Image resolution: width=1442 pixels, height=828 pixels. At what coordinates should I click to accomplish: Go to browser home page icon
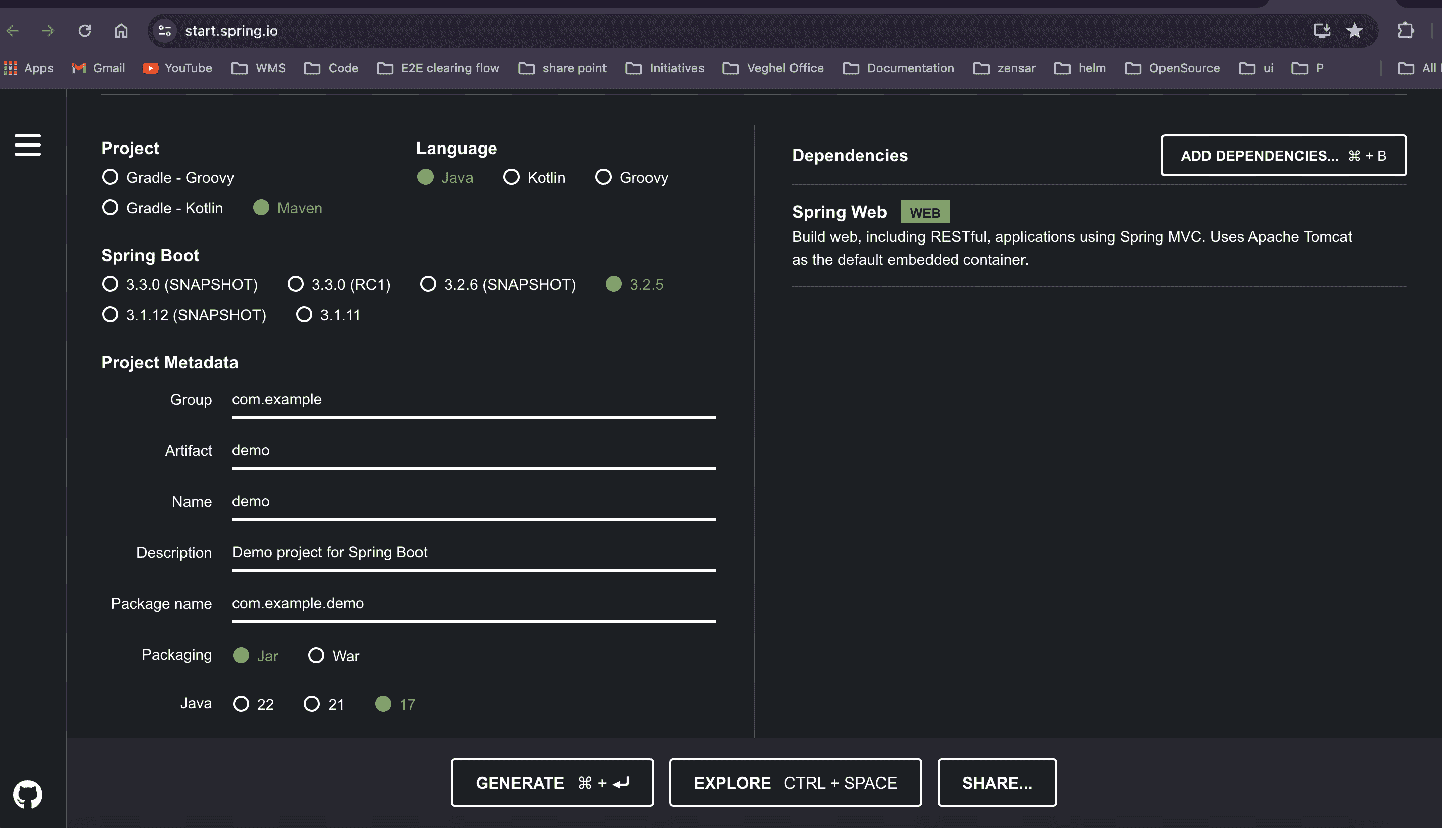(121, 31)
